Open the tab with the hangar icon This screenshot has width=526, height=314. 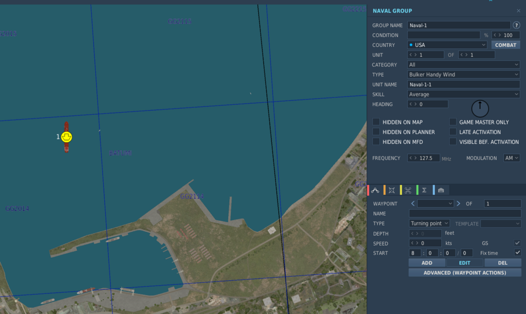point(441,190)
